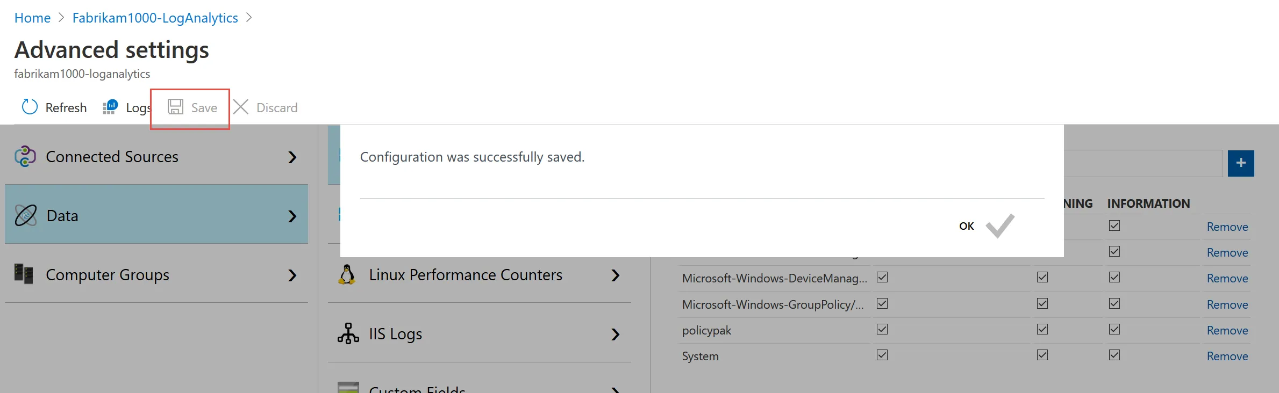
Task: Uncheck policypak row's first checkbox
Action: [x=882, y=329]
